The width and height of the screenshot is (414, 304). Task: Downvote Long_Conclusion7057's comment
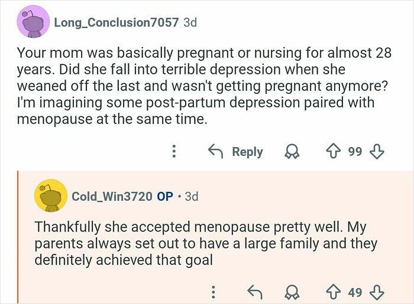pyautogui.click(x=376, y=152)
